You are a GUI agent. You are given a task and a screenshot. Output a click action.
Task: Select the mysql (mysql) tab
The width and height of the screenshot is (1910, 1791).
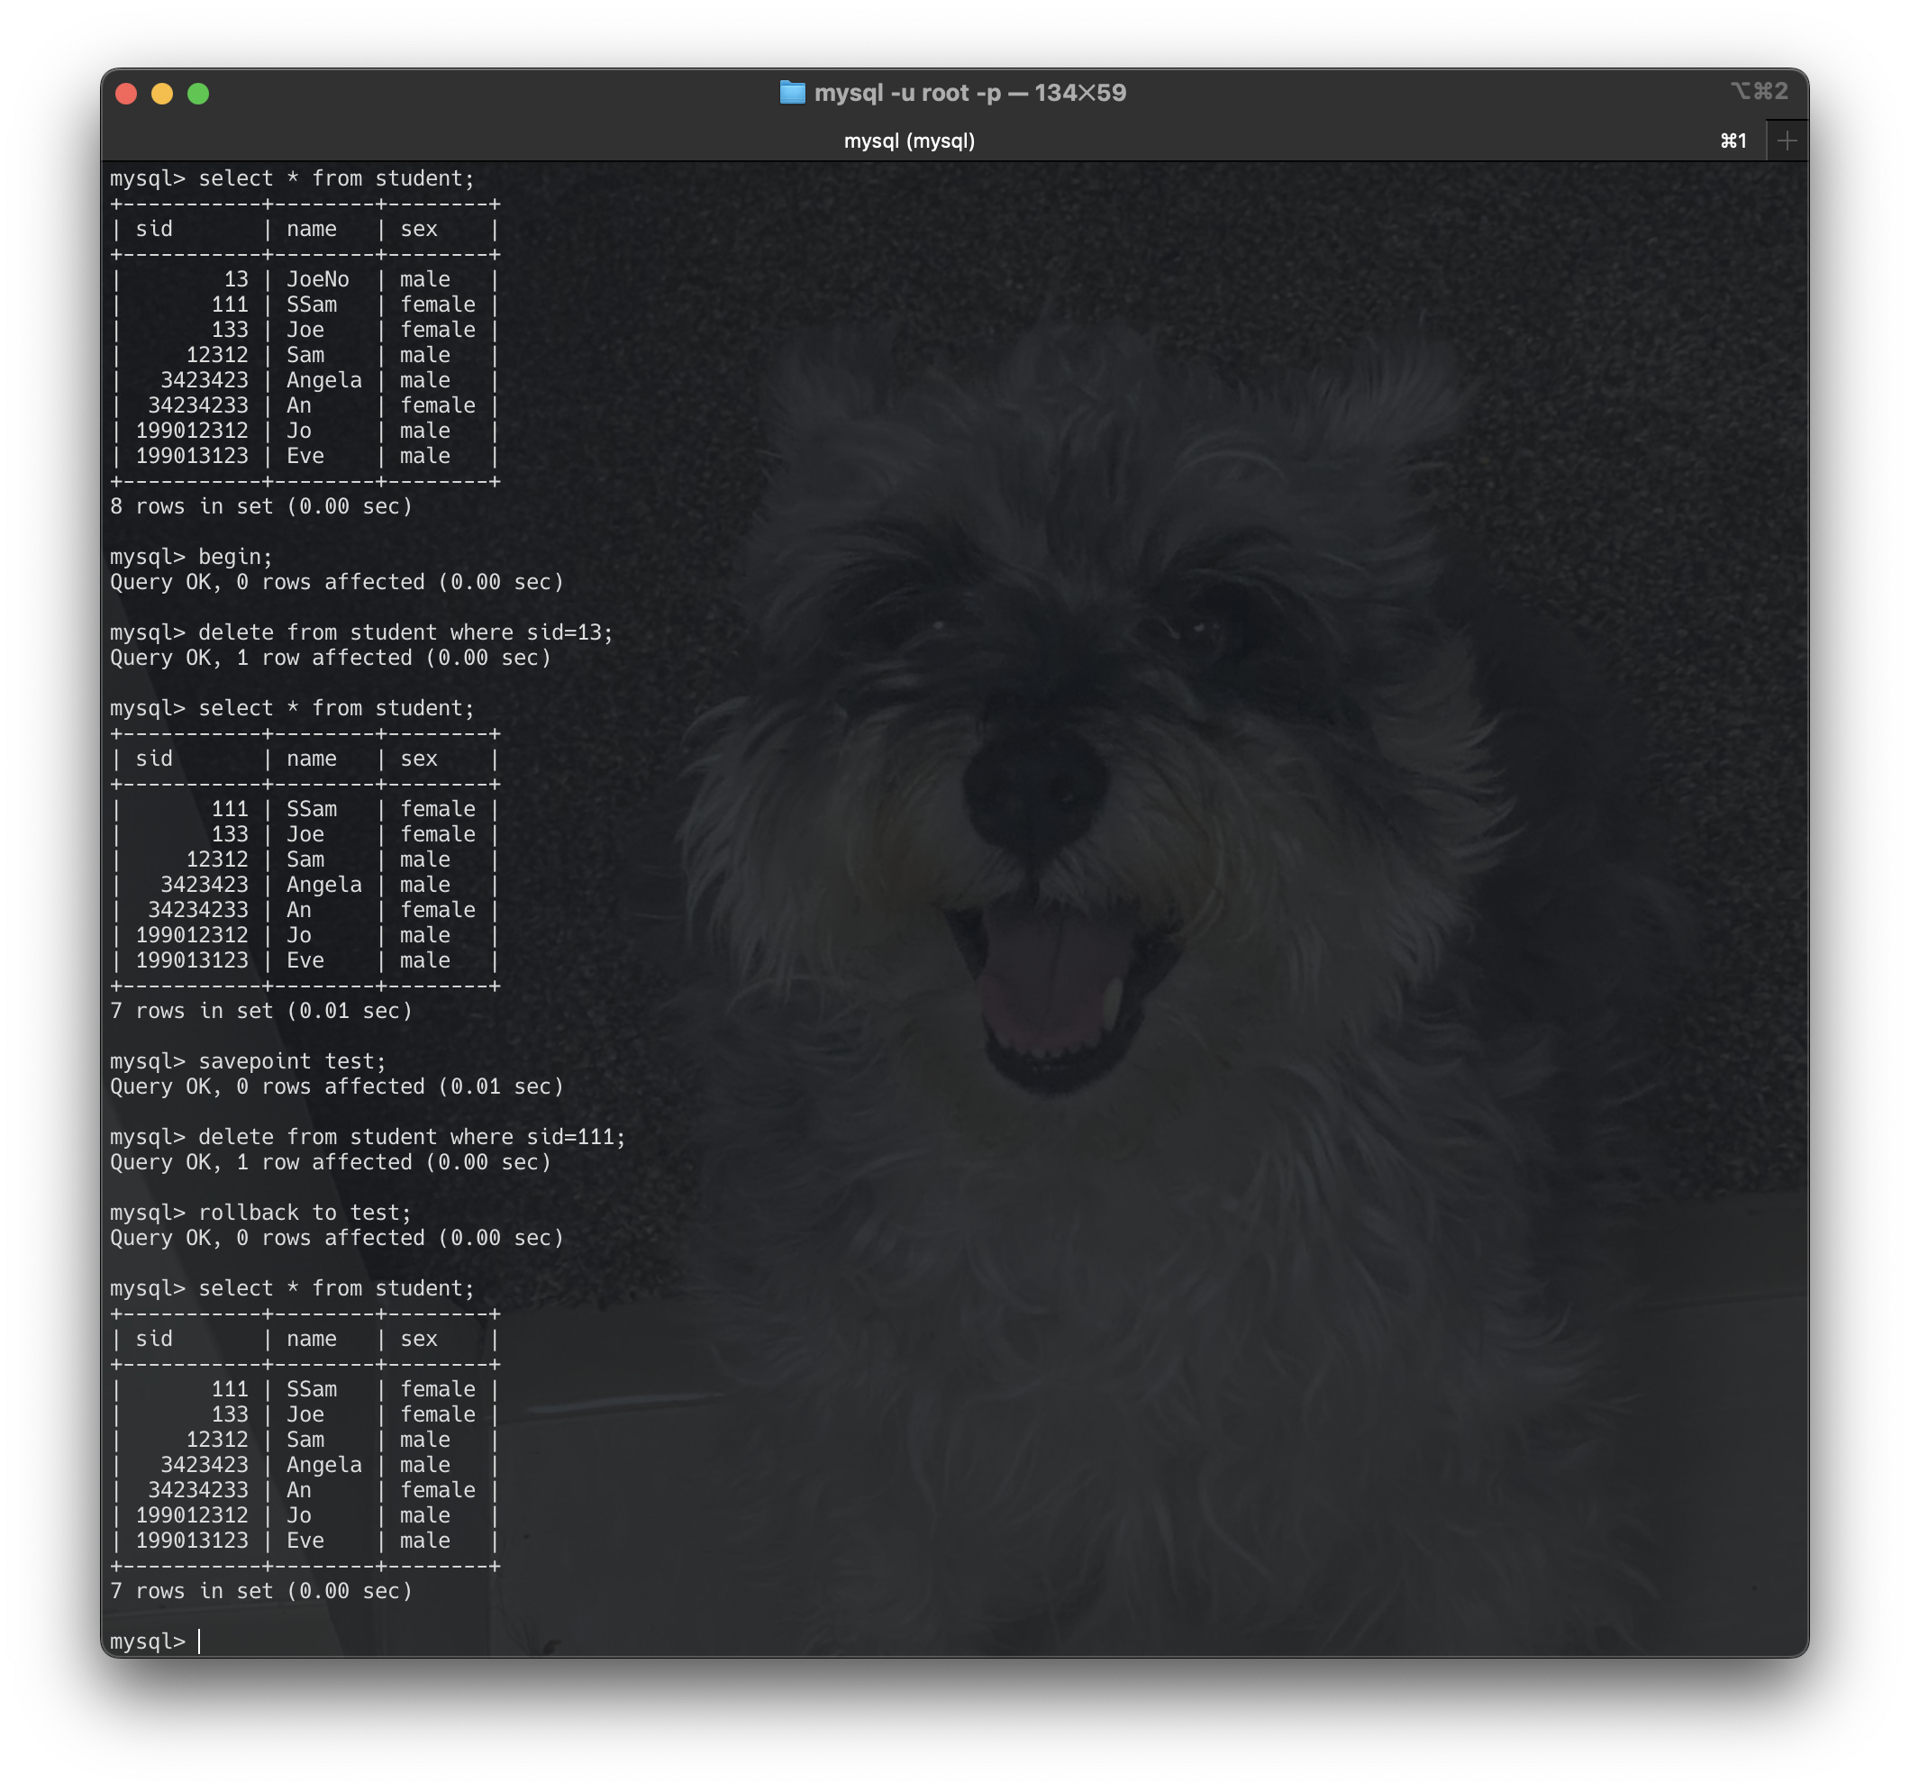pyautogui.click(x=911, y=141)
